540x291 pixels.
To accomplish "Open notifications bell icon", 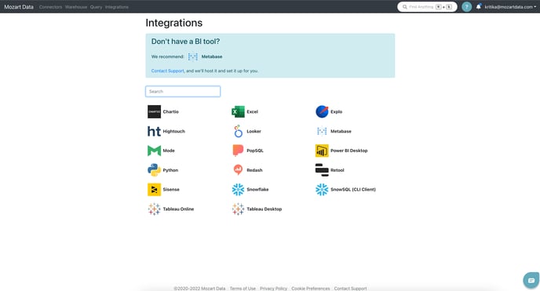I will pyautogui.click(x=479, y=6).
